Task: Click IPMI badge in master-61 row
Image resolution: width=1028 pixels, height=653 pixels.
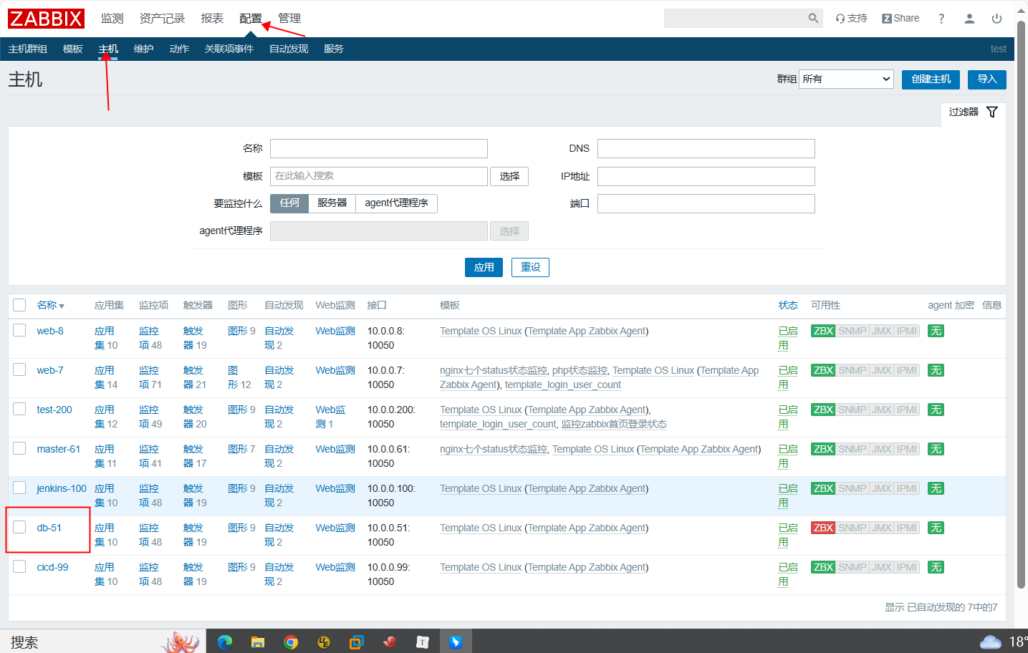Action: point(906,449)
